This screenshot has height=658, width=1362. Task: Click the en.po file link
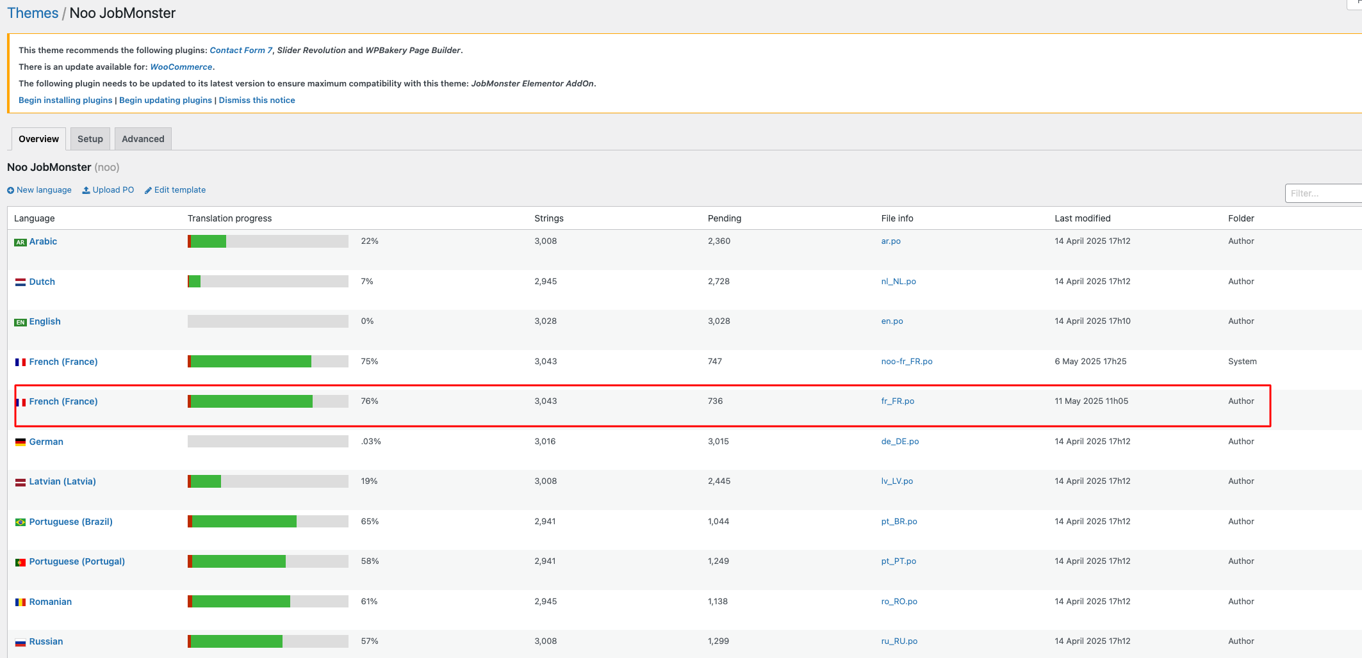892,321
